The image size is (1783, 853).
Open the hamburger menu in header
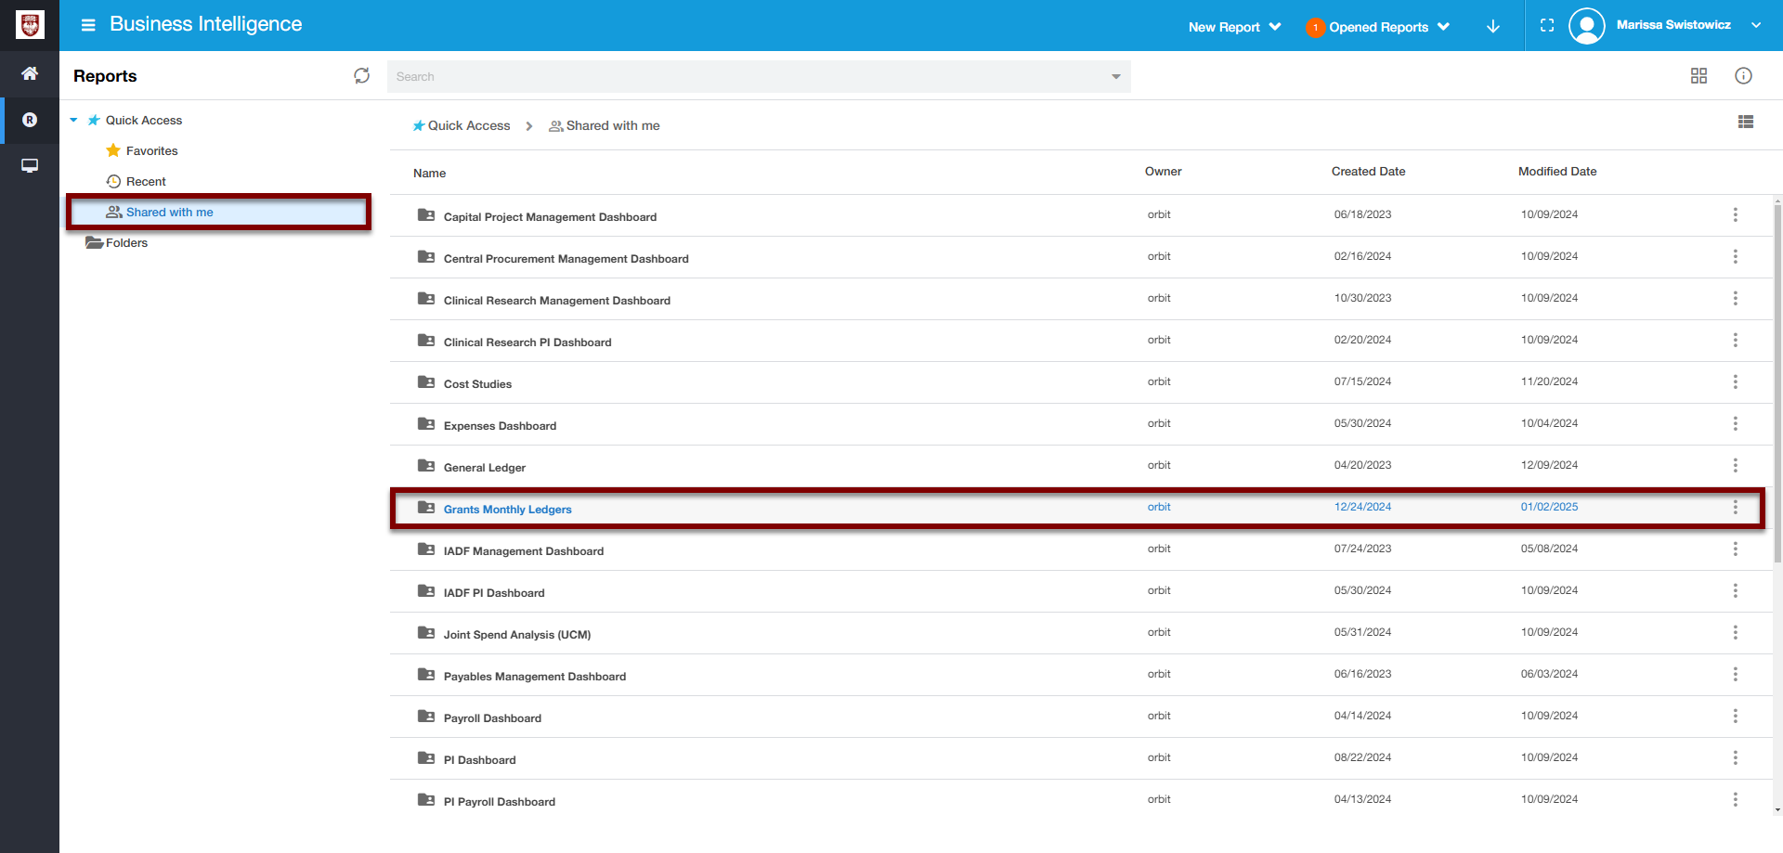88,25
